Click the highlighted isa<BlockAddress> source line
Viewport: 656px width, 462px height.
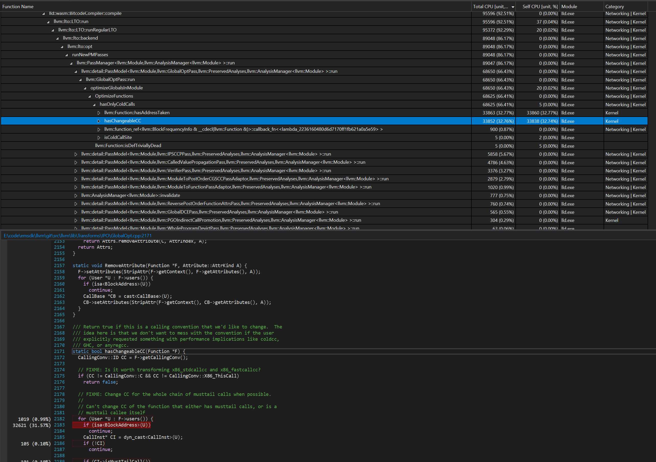[111, 425]
